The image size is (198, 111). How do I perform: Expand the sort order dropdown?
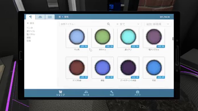[158, 24]
